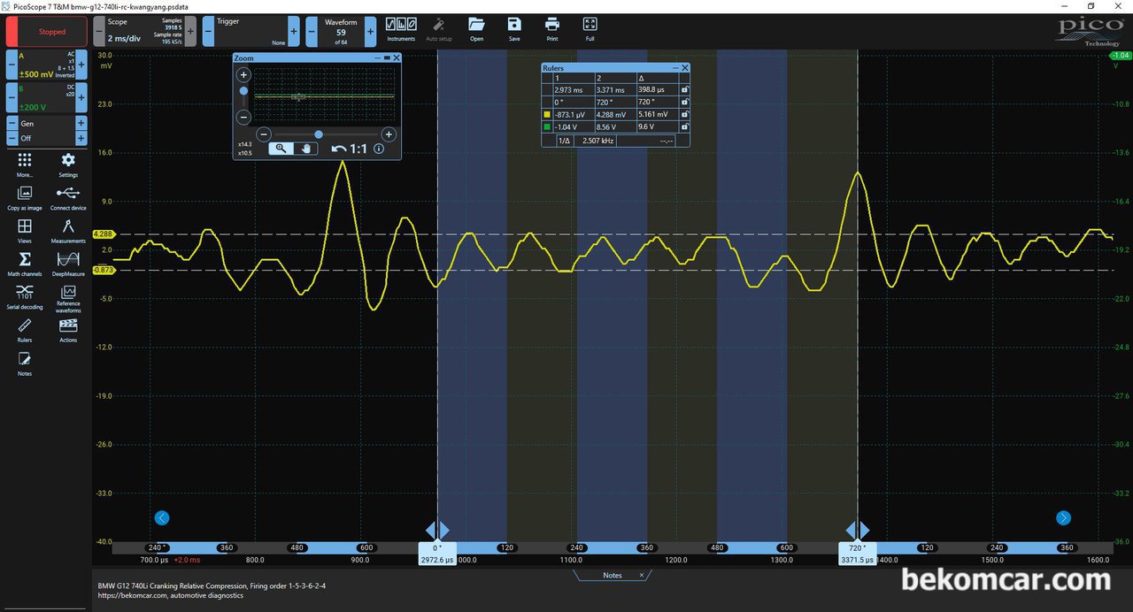This screenshot has height=612, width=1133.
Task: Close the Zoom panel
Action: coord(397,57)
